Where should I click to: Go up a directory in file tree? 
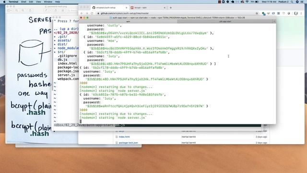tap(66, 29)
